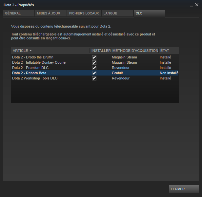Open the MISES À JOUR tab

tap(51, 13)
